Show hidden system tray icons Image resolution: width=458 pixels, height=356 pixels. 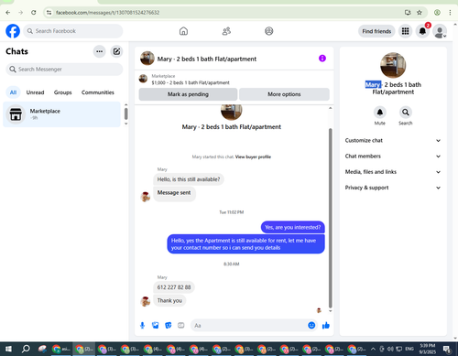(373, 349)
